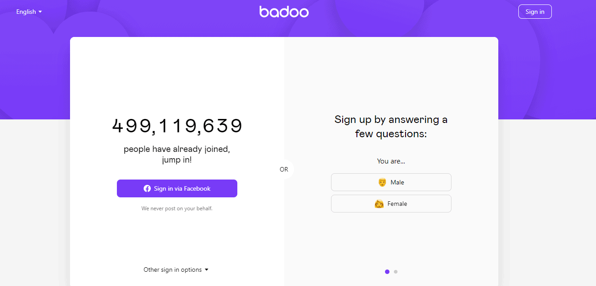Viewport: 596px width, 286px height.
Task: Click "people have already joined" text
Action: click(177, 149)
